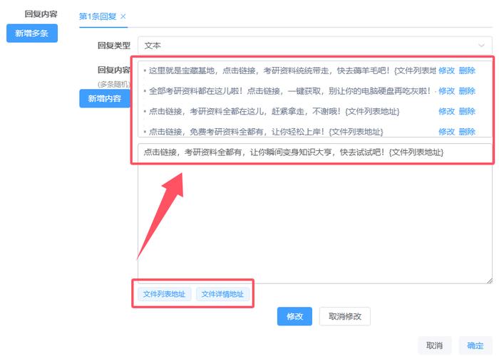Viewport: 499px width, 356px height.
Task: Switch to the 第1条回复 tab
Action: [x=98, y=16]
